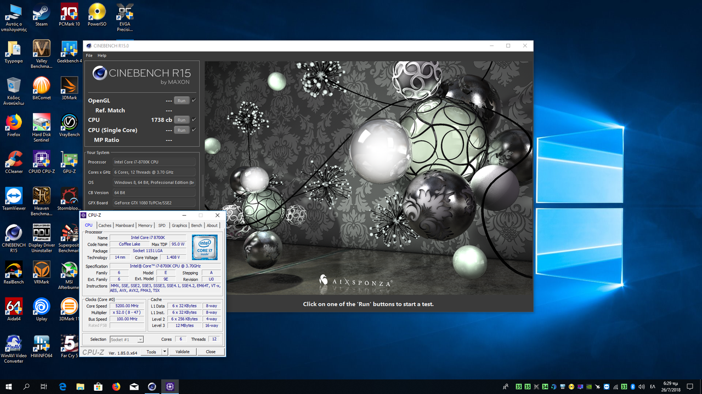This screenshot has width=702, height=394.
Task: Click the Windows Start button
Action: 9,386
